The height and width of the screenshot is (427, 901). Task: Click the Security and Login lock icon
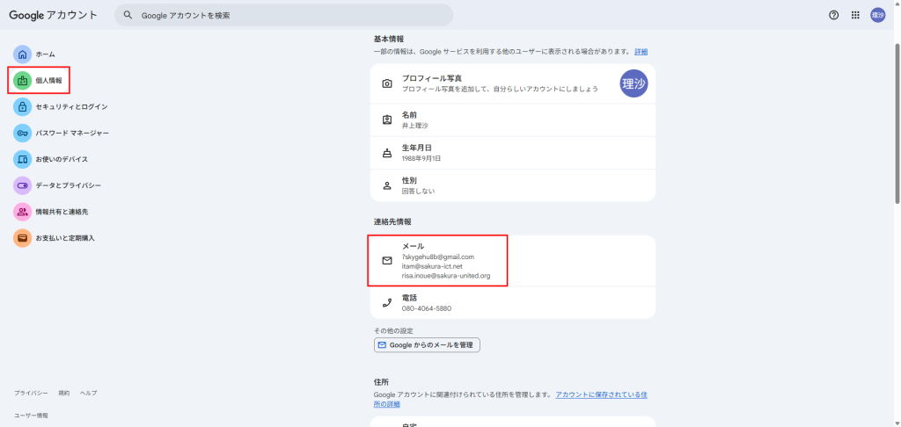[x=22, y=107]
